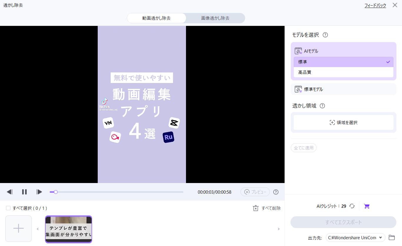This screenshot has height=246, width=402.
Task: Step forward to next frame
Action: click(x=39, y=192)
